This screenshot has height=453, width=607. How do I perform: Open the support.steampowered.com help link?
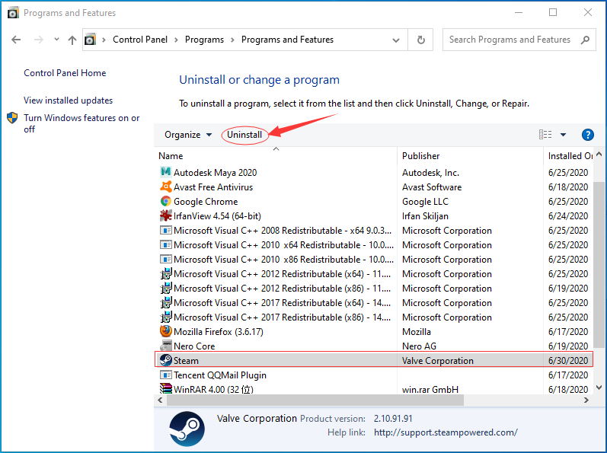[446, 432]
